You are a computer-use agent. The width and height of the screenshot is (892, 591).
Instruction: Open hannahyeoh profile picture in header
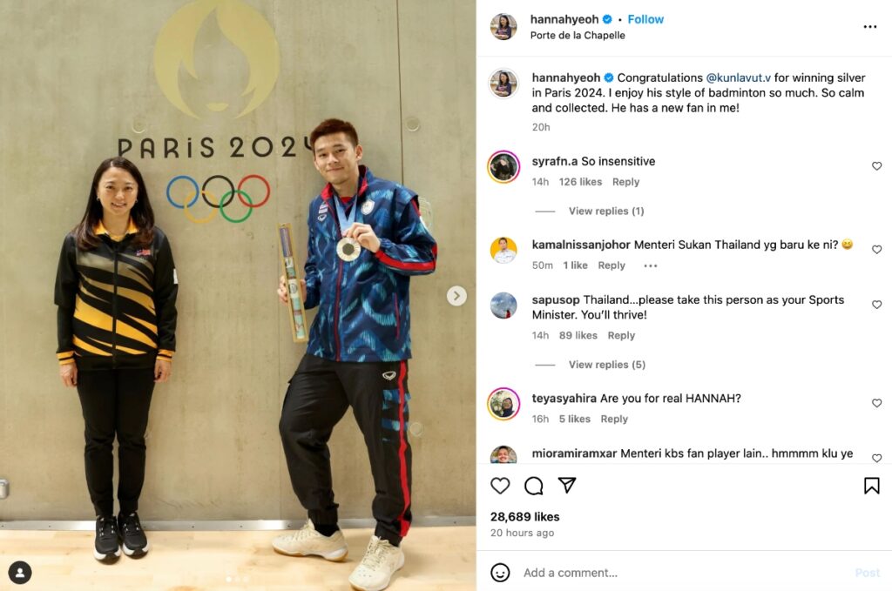pos(503,27)
